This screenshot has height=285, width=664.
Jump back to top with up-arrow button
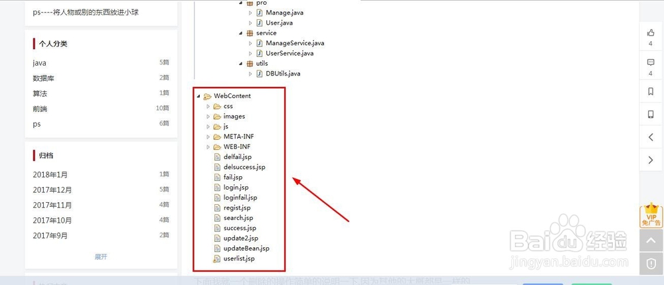651,241
